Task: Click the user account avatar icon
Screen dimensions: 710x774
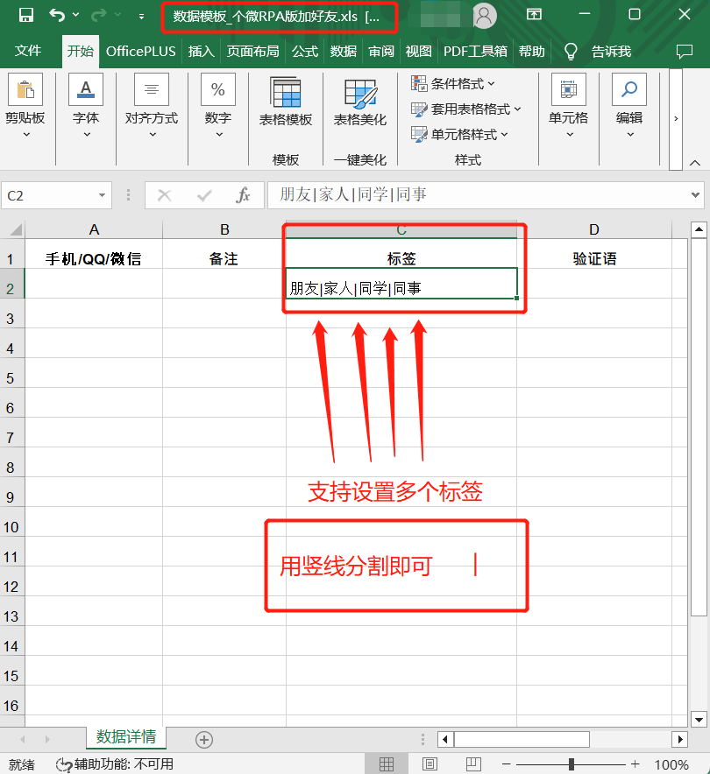Action: [484, 16]
